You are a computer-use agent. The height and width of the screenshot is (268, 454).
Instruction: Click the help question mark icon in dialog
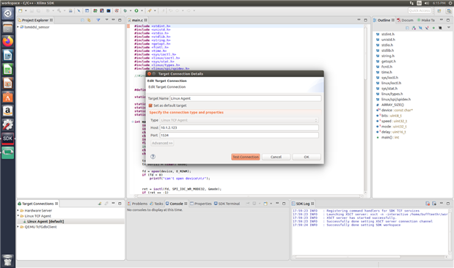[153, 157]
